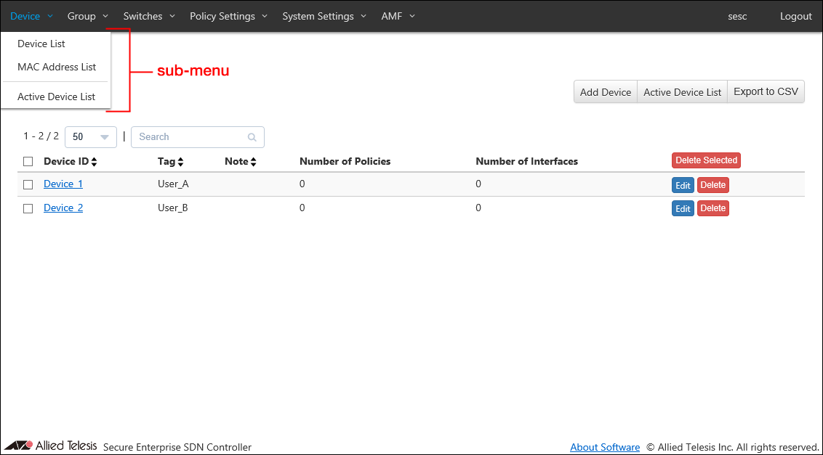Edit the Device_2 entry
Image resolution: width=823 pixels, height=455 pixels.
pos(683,209)
